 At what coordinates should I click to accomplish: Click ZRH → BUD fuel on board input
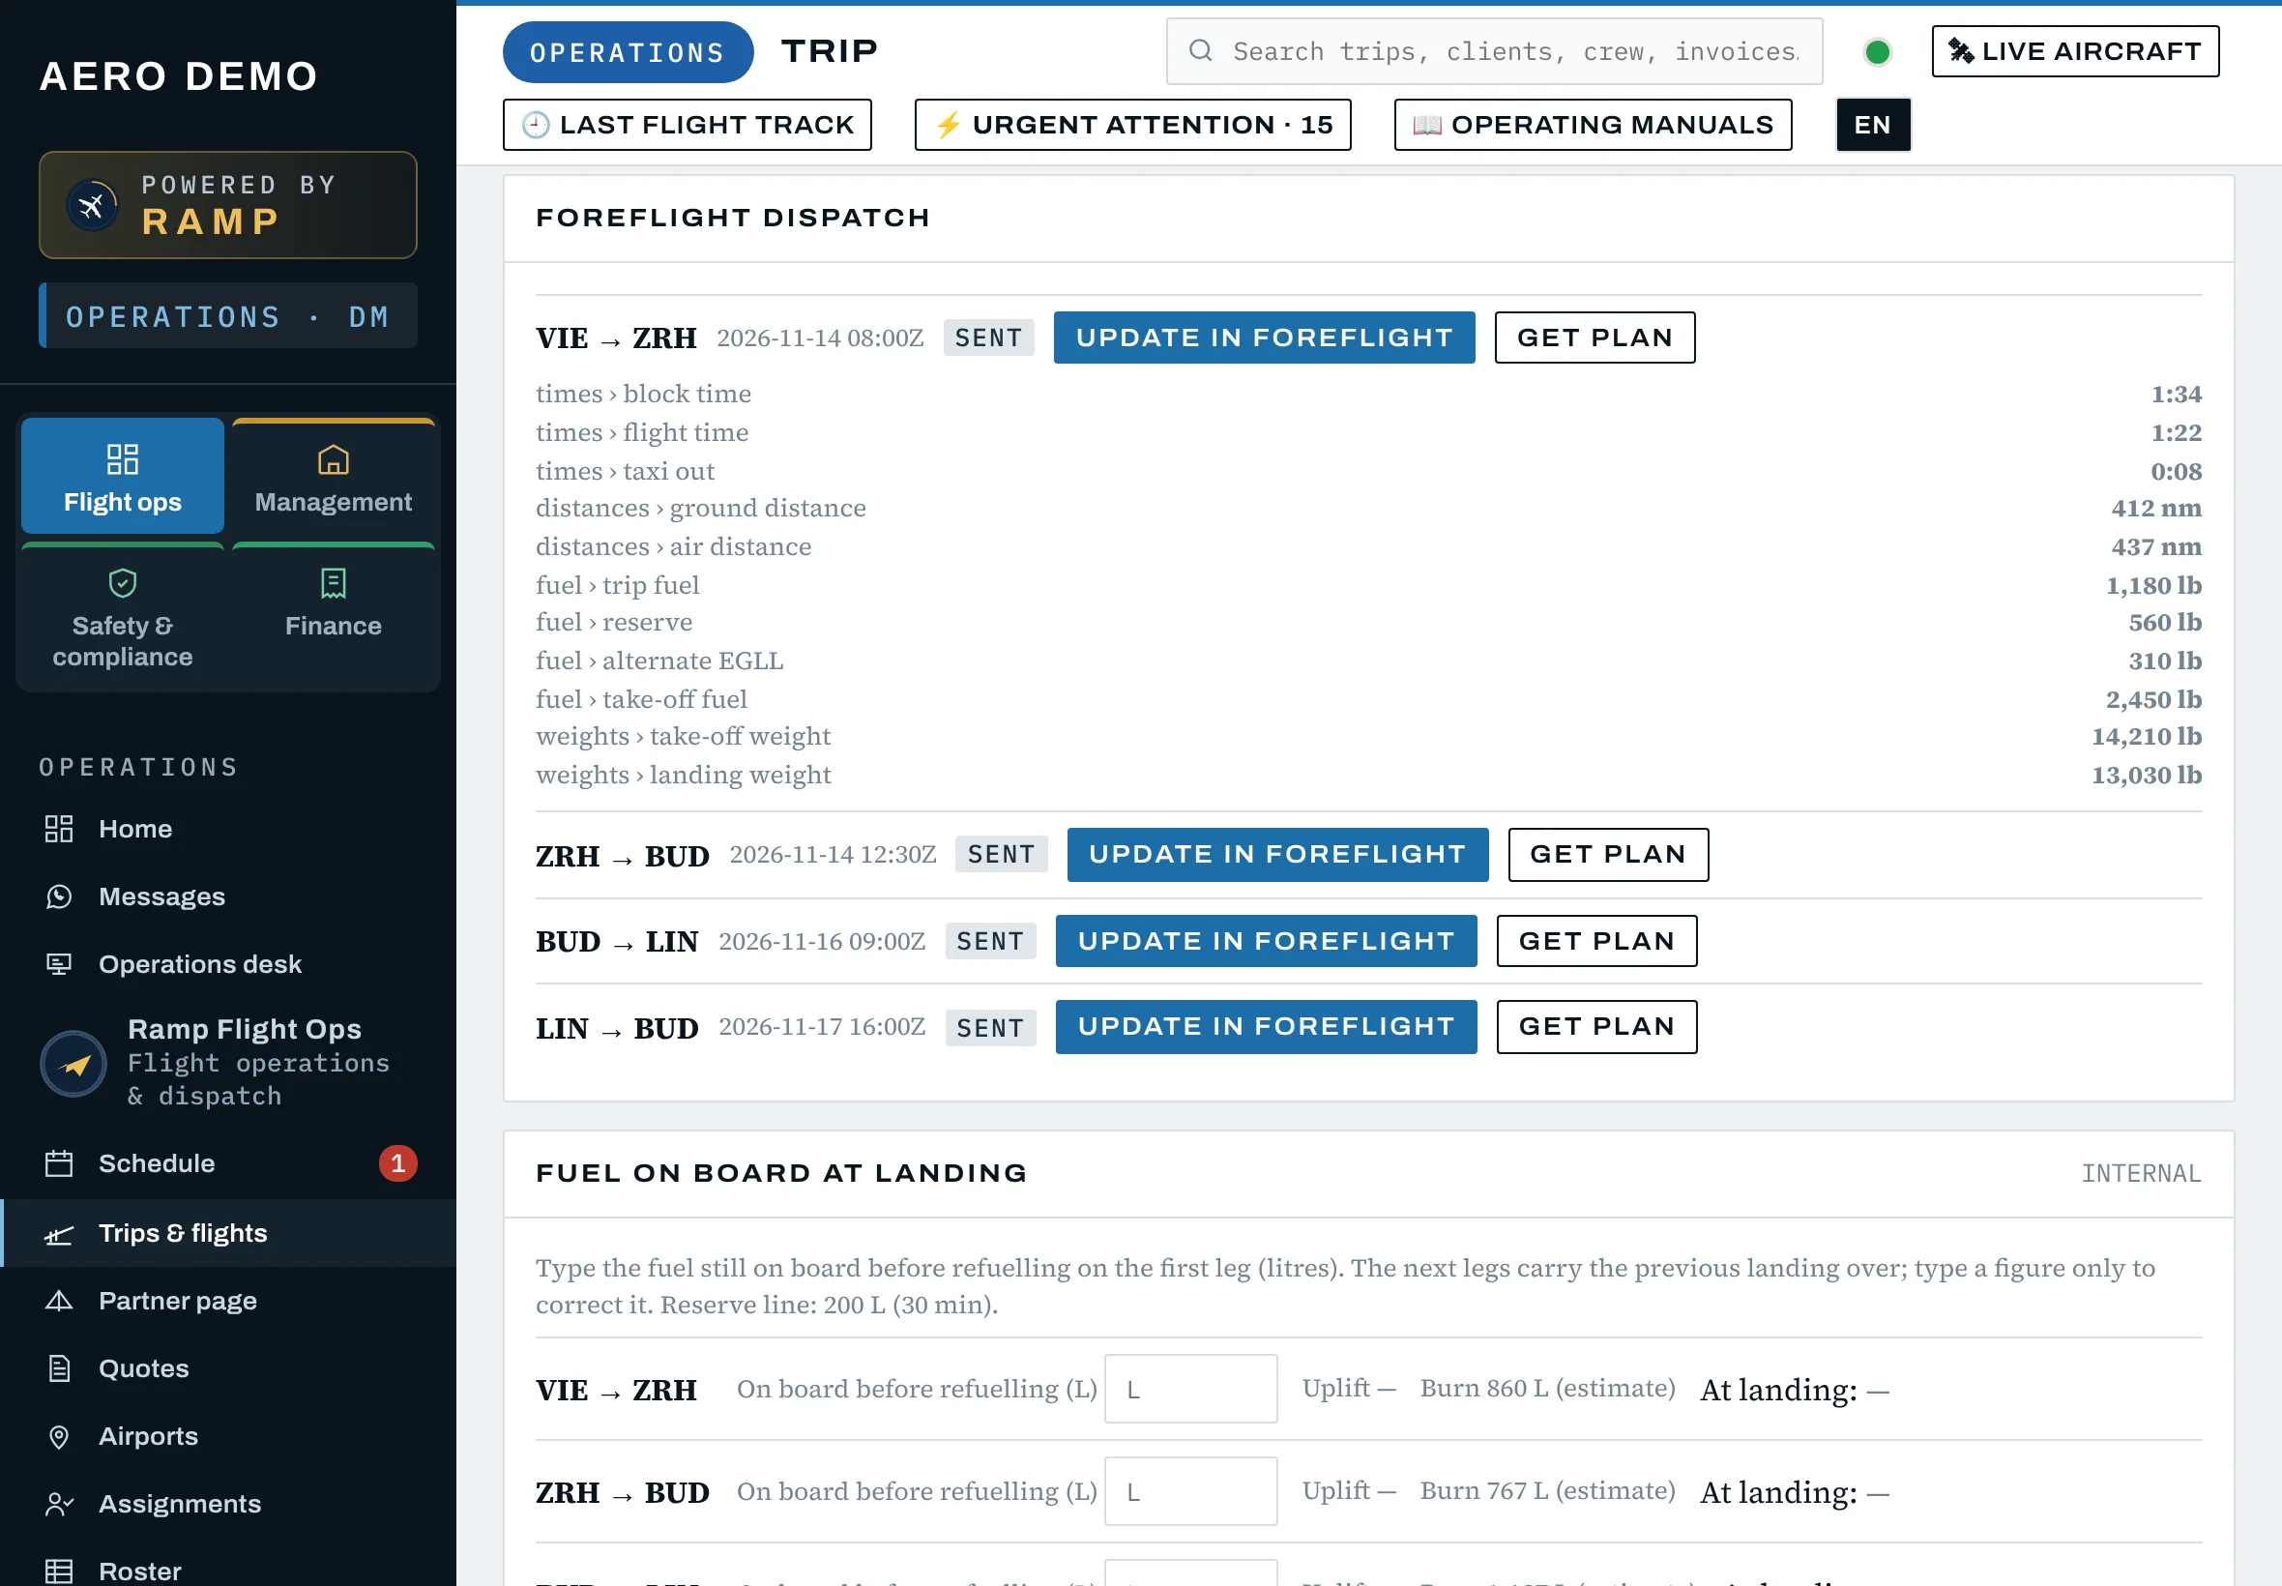coord(1190,1490)
